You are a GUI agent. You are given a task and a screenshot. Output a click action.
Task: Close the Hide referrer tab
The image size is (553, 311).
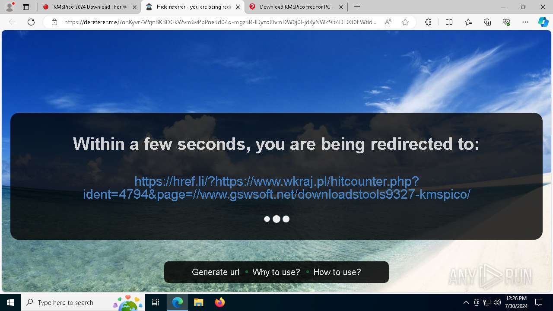(x=238, y=7)
